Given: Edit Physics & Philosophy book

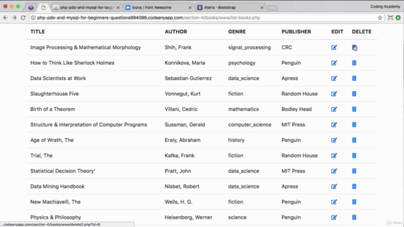Looking at the screenshot, I should 334,217.
